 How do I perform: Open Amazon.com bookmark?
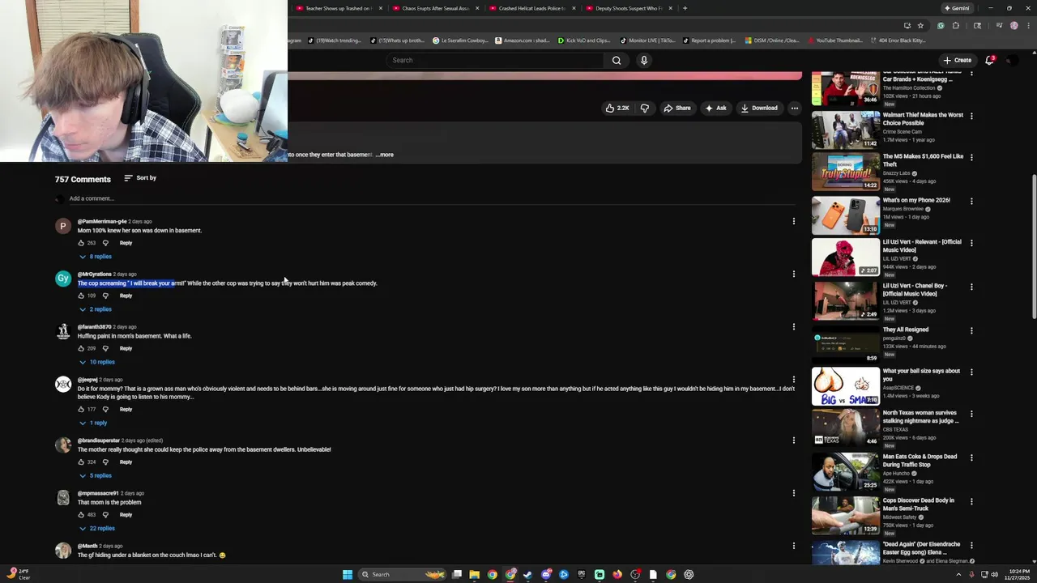tap(521, 40)
